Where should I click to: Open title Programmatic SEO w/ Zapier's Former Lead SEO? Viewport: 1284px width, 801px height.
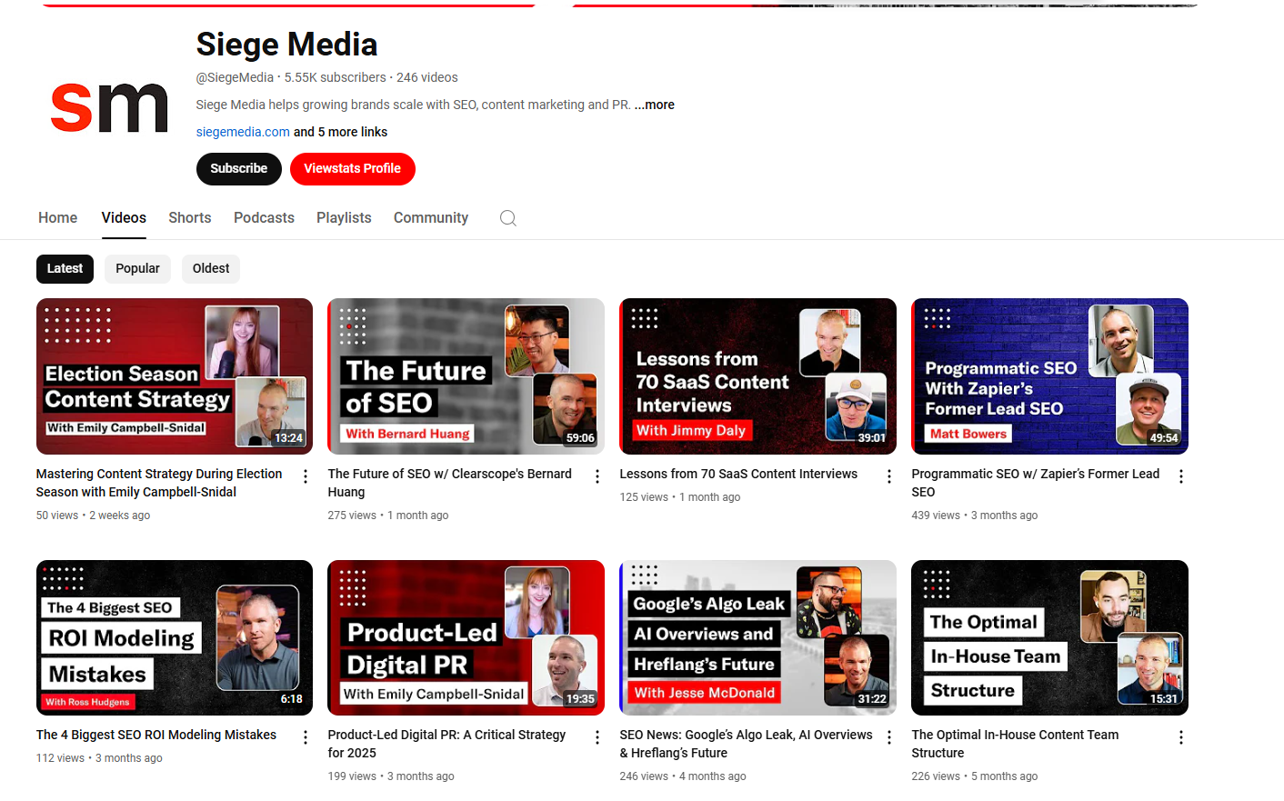(x=1036, y=483)
